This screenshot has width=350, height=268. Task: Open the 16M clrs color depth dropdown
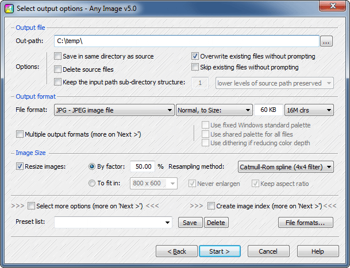pos(309,110)
